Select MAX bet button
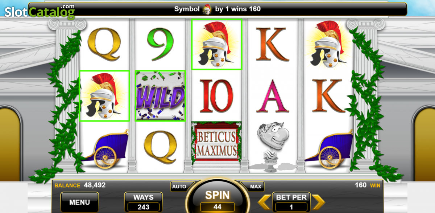 click(256, 187)
